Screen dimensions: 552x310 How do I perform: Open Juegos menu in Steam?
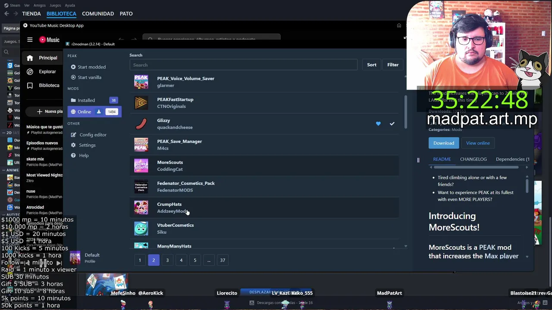click(55, 5)
